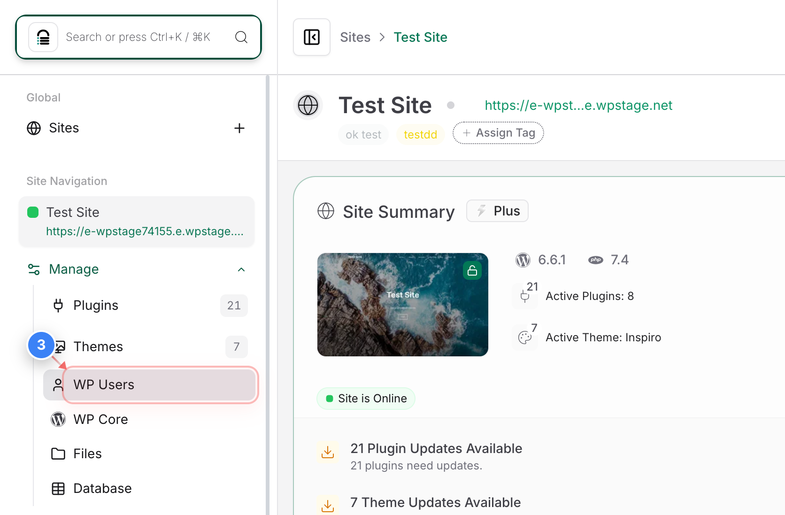This screenshot has width=785, height=515.
Task: Open 7 Theme Updates Available
Action: (436, 502)
